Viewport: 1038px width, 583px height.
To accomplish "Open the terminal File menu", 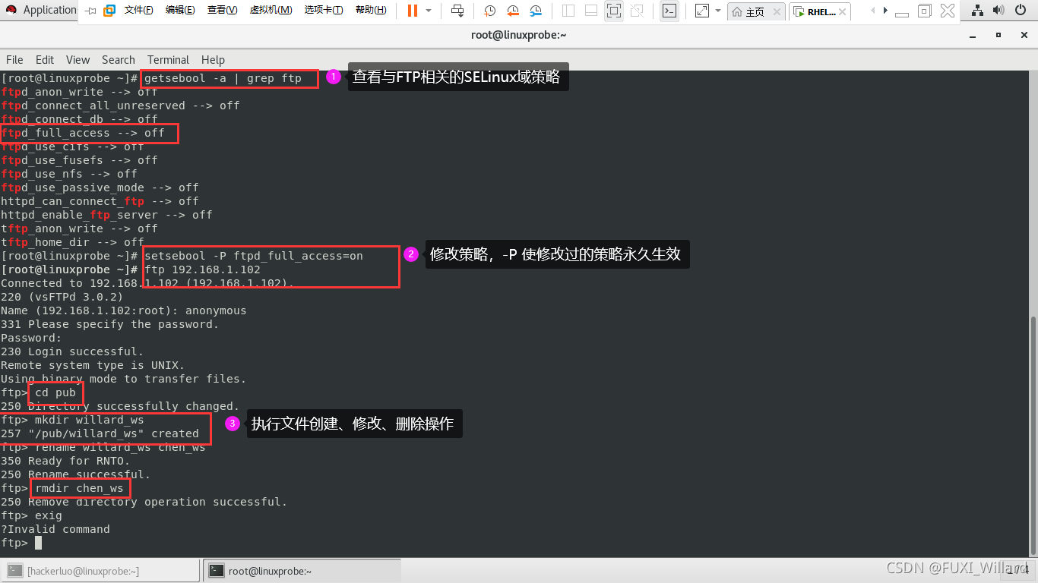I will (14, 60).
